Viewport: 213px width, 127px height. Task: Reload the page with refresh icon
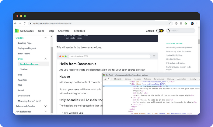click(25, 23)
